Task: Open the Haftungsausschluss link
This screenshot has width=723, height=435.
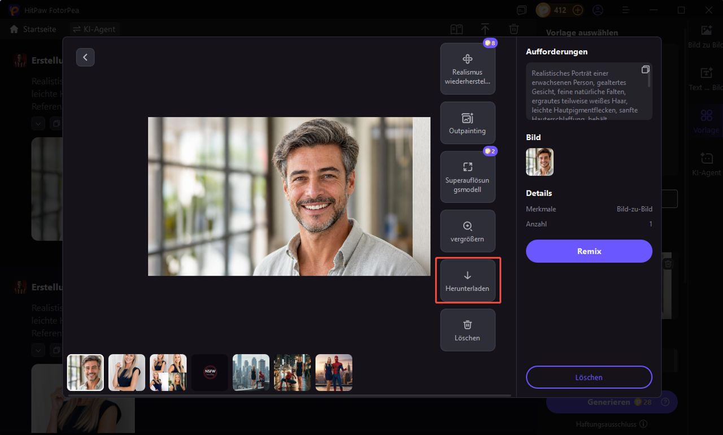Action: [606, 424]
